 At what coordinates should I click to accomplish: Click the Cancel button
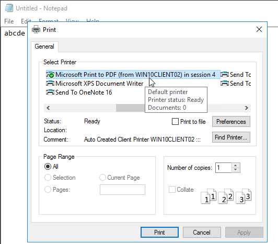tap(202, 233)
